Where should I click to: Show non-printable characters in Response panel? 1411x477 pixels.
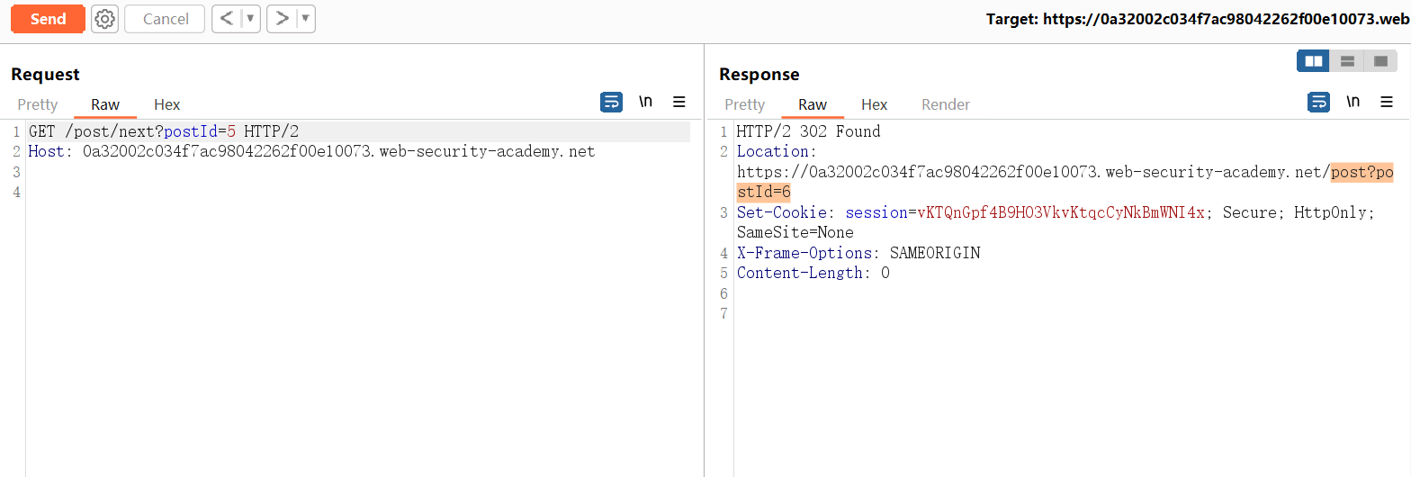coord(1353,103)
